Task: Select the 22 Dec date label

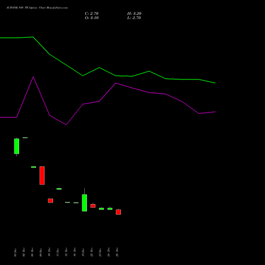Action: click(92, 252)
